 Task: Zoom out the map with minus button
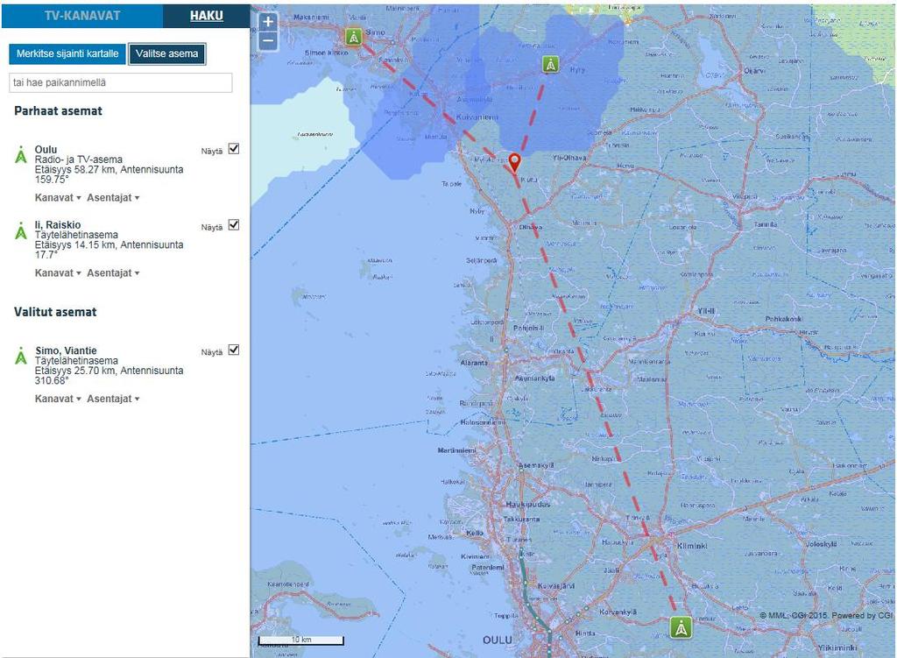[x=268, y=41]
